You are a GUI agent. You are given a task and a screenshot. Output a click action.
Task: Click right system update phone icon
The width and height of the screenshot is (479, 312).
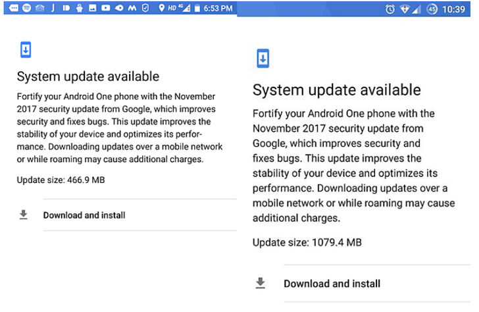coord(263,58)
